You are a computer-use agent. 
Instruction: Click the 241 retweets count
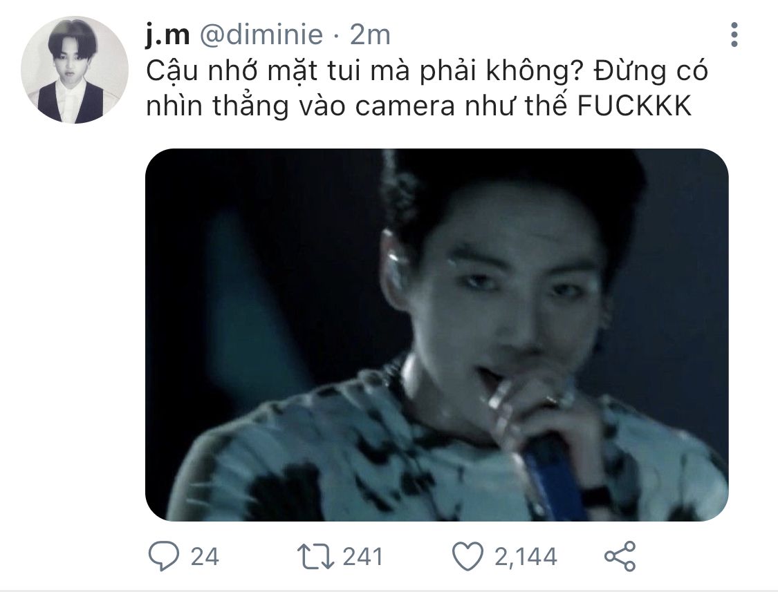coord(362,556)
